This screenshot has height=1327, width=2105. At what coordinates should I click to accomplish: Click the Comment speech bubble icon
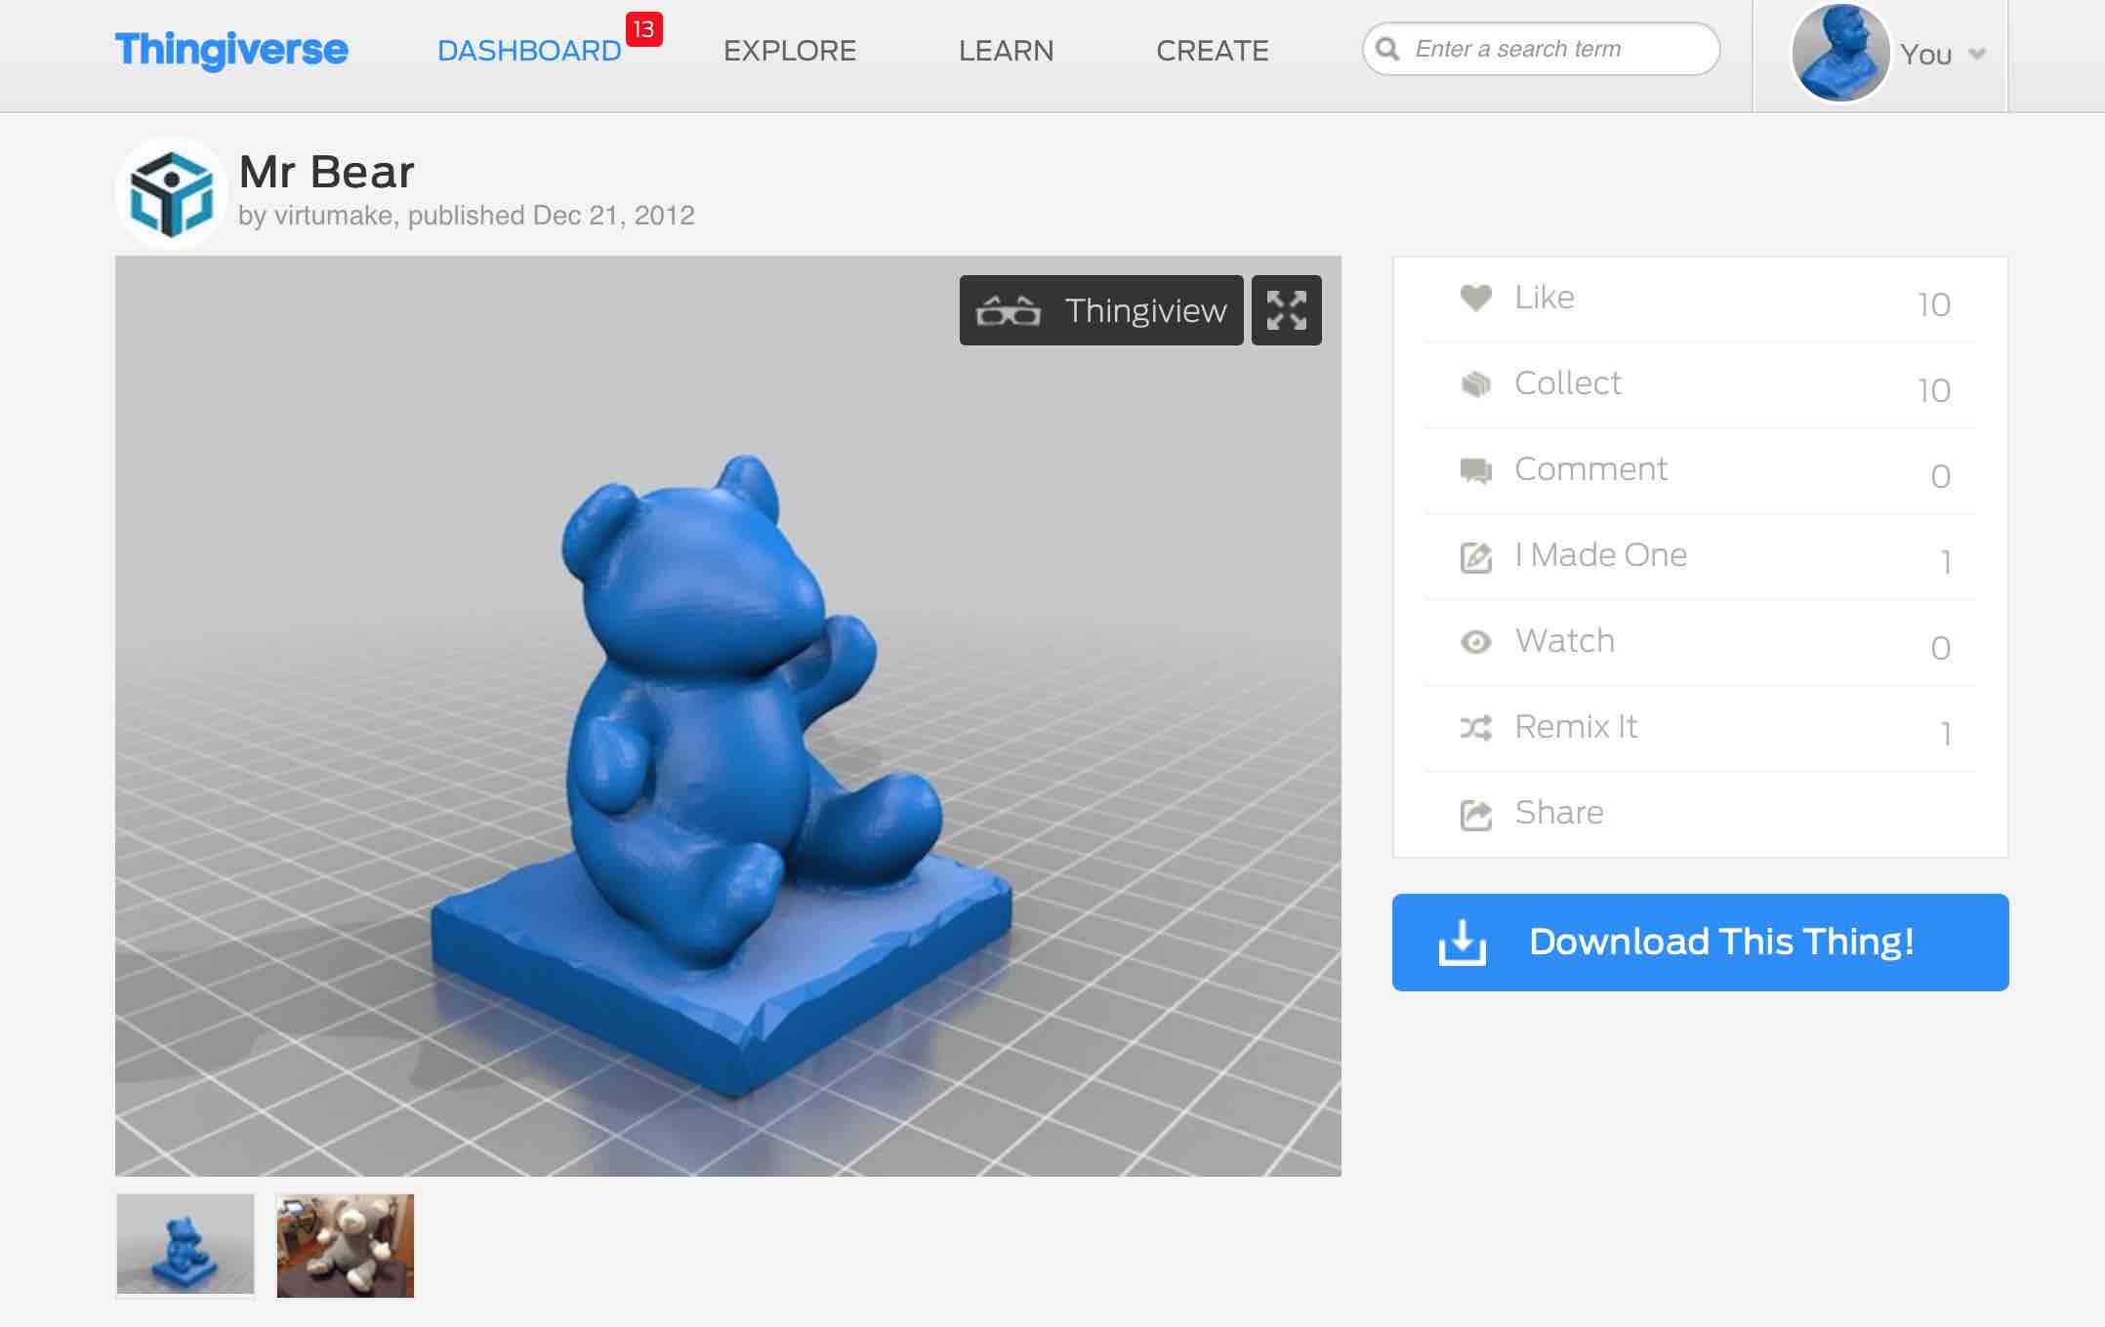[x=1476, y=469]
